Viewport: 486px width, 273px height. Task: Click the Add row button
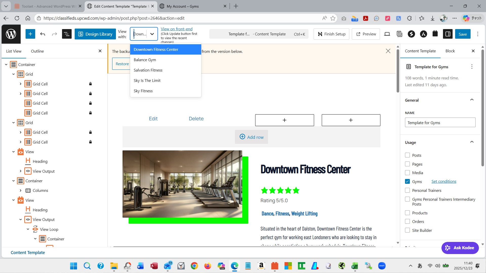[x=251, y=137]
